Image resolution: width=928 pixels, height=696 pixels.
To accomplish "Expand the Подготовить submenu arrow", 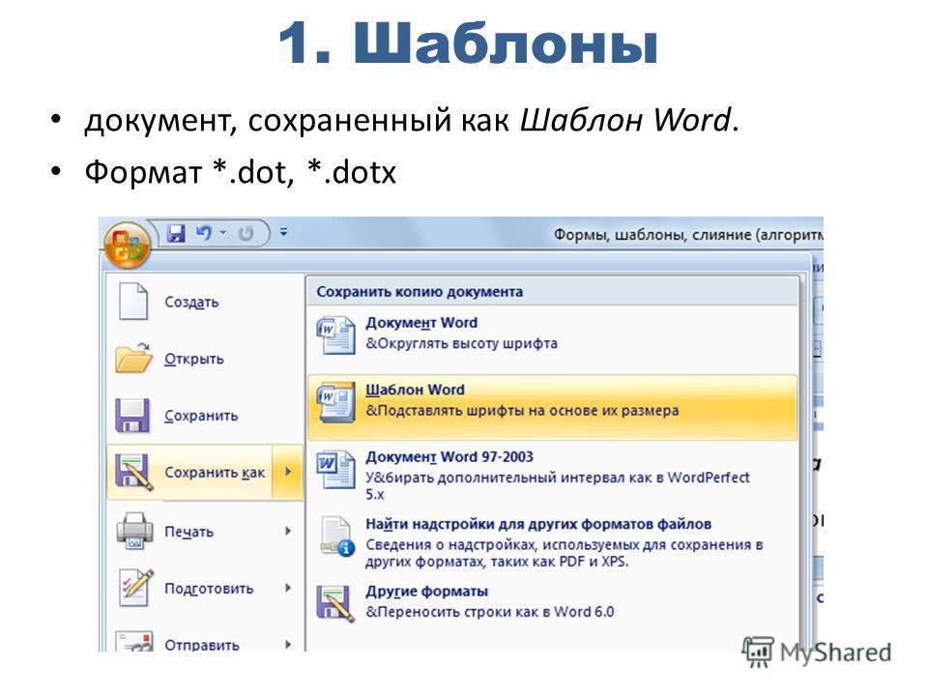I will 288,588.
